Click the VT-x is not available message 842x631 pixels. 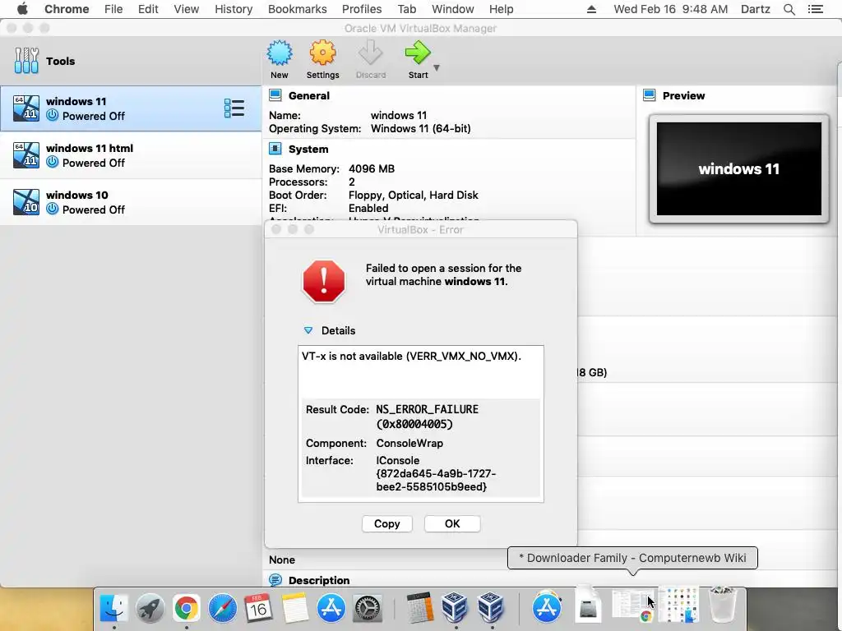411,357
